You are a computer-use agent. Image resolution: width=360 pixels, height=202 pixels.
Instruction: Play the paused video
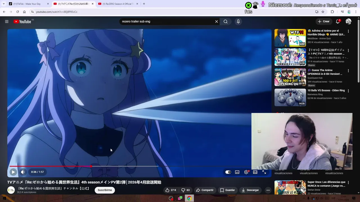tap(13, 172)
